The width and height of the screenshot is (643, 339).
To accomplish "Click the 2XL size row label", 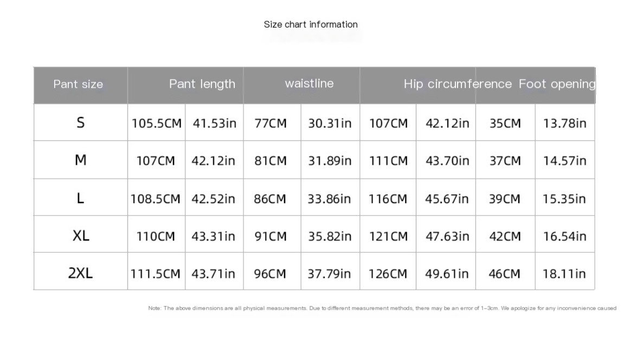I will coord(80,273).
